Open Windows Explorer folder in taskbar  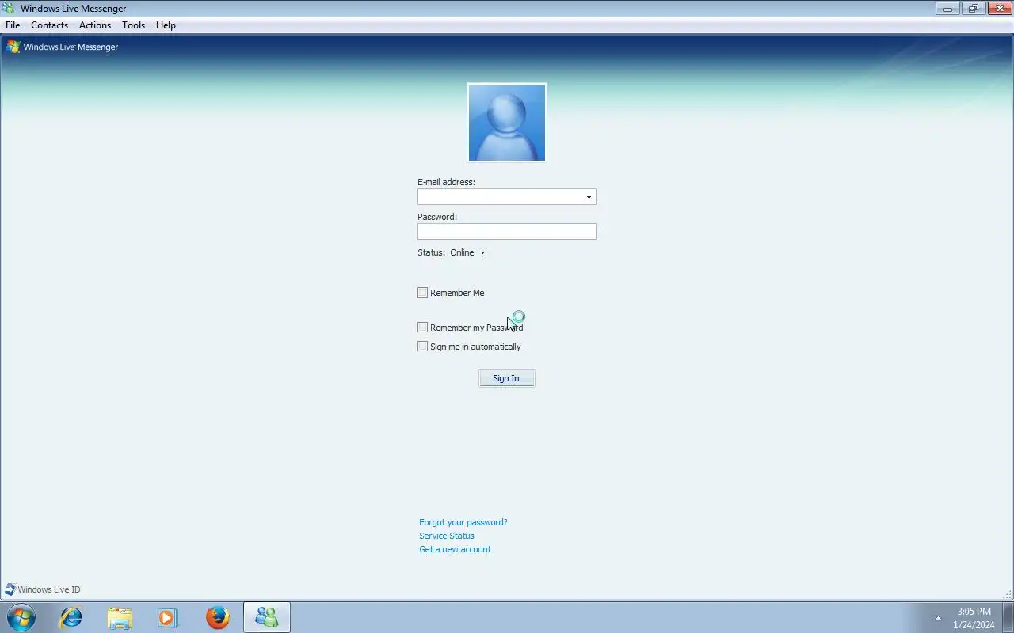click(x=120, y=617)
